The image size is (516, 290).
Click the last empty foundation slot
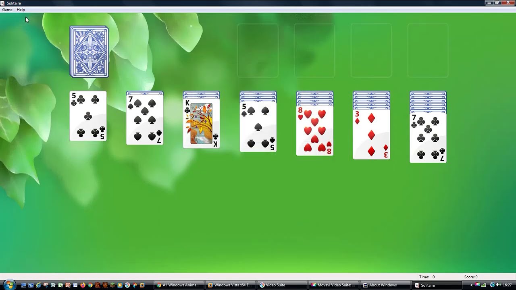(x=428, y=51)
